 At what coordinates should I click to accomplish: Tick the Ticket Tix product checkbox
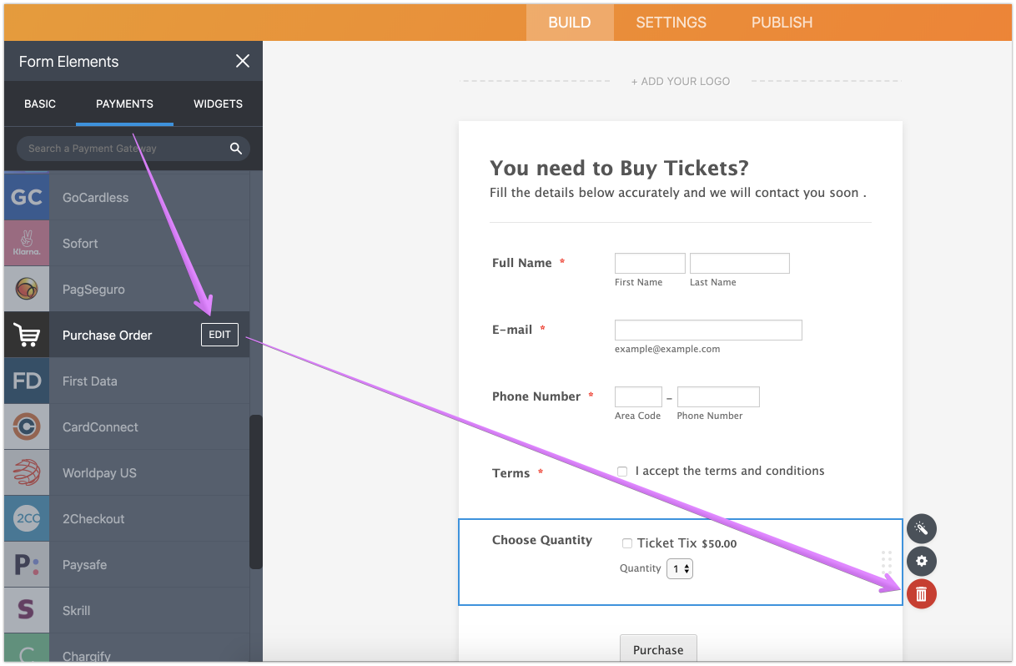pyautogui.click(x=627, y=543)
